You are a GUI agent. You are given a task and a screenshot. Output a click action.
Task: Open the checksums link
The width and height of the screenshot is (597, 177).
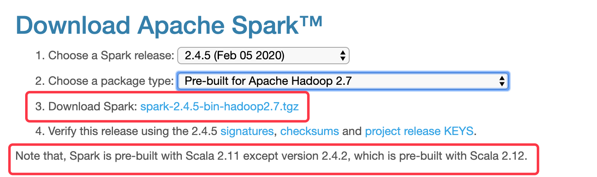pos(309,131)
